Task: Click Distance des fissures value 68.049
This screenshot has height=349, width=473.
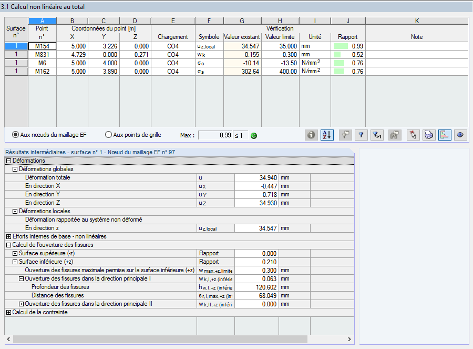Action: tap(256, 296)
